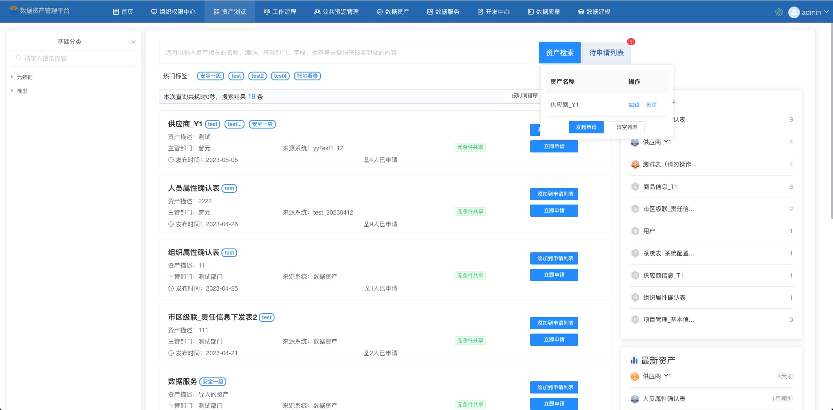Add 数据服务 asset to 申请列表
Viewport: 833px width, 410px height.
[x=554, y=387]
